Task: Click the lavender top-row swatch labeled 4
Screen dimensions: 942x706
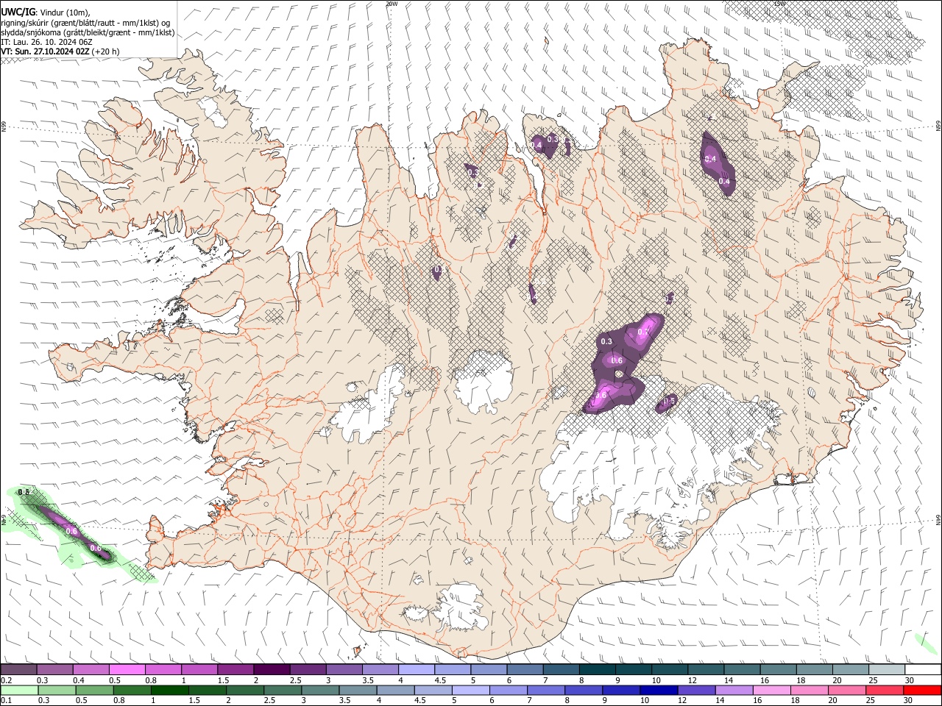Action: (416, 670)
